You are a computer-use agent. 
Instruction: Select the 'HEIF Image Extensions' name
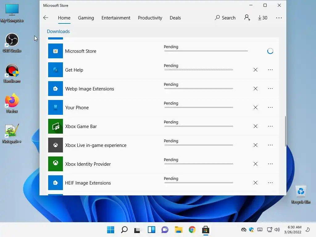[x=88, y=183]
